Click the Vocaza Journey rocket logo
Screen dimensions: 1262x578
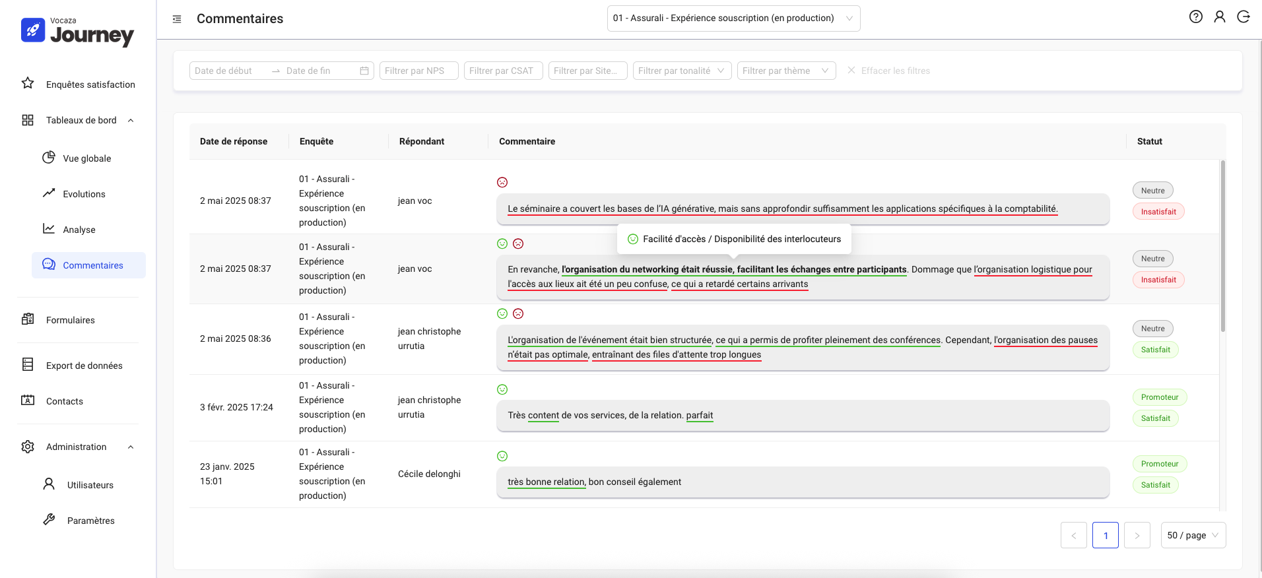(33, 30)
